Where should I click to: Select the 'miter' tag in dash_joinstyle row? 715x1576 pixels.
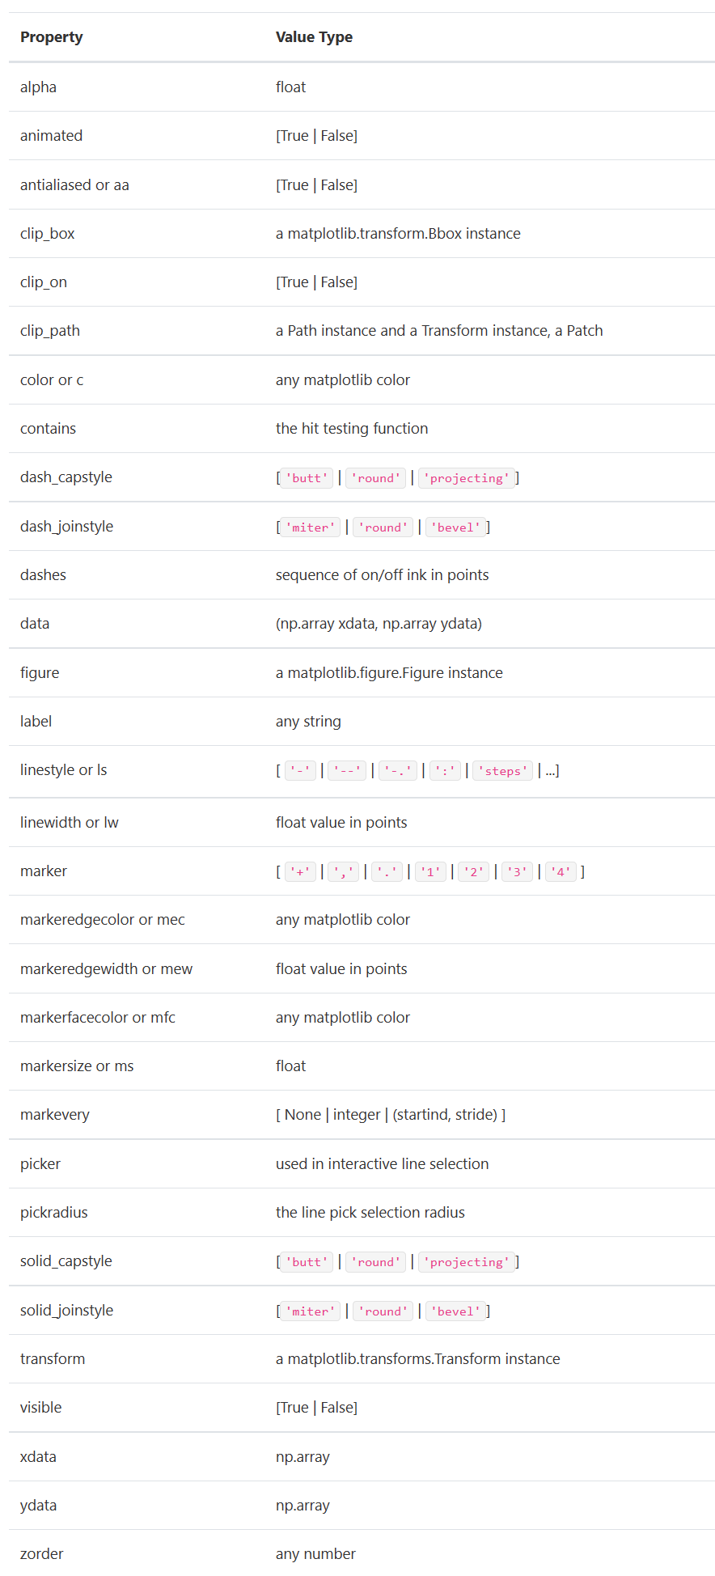310,527
